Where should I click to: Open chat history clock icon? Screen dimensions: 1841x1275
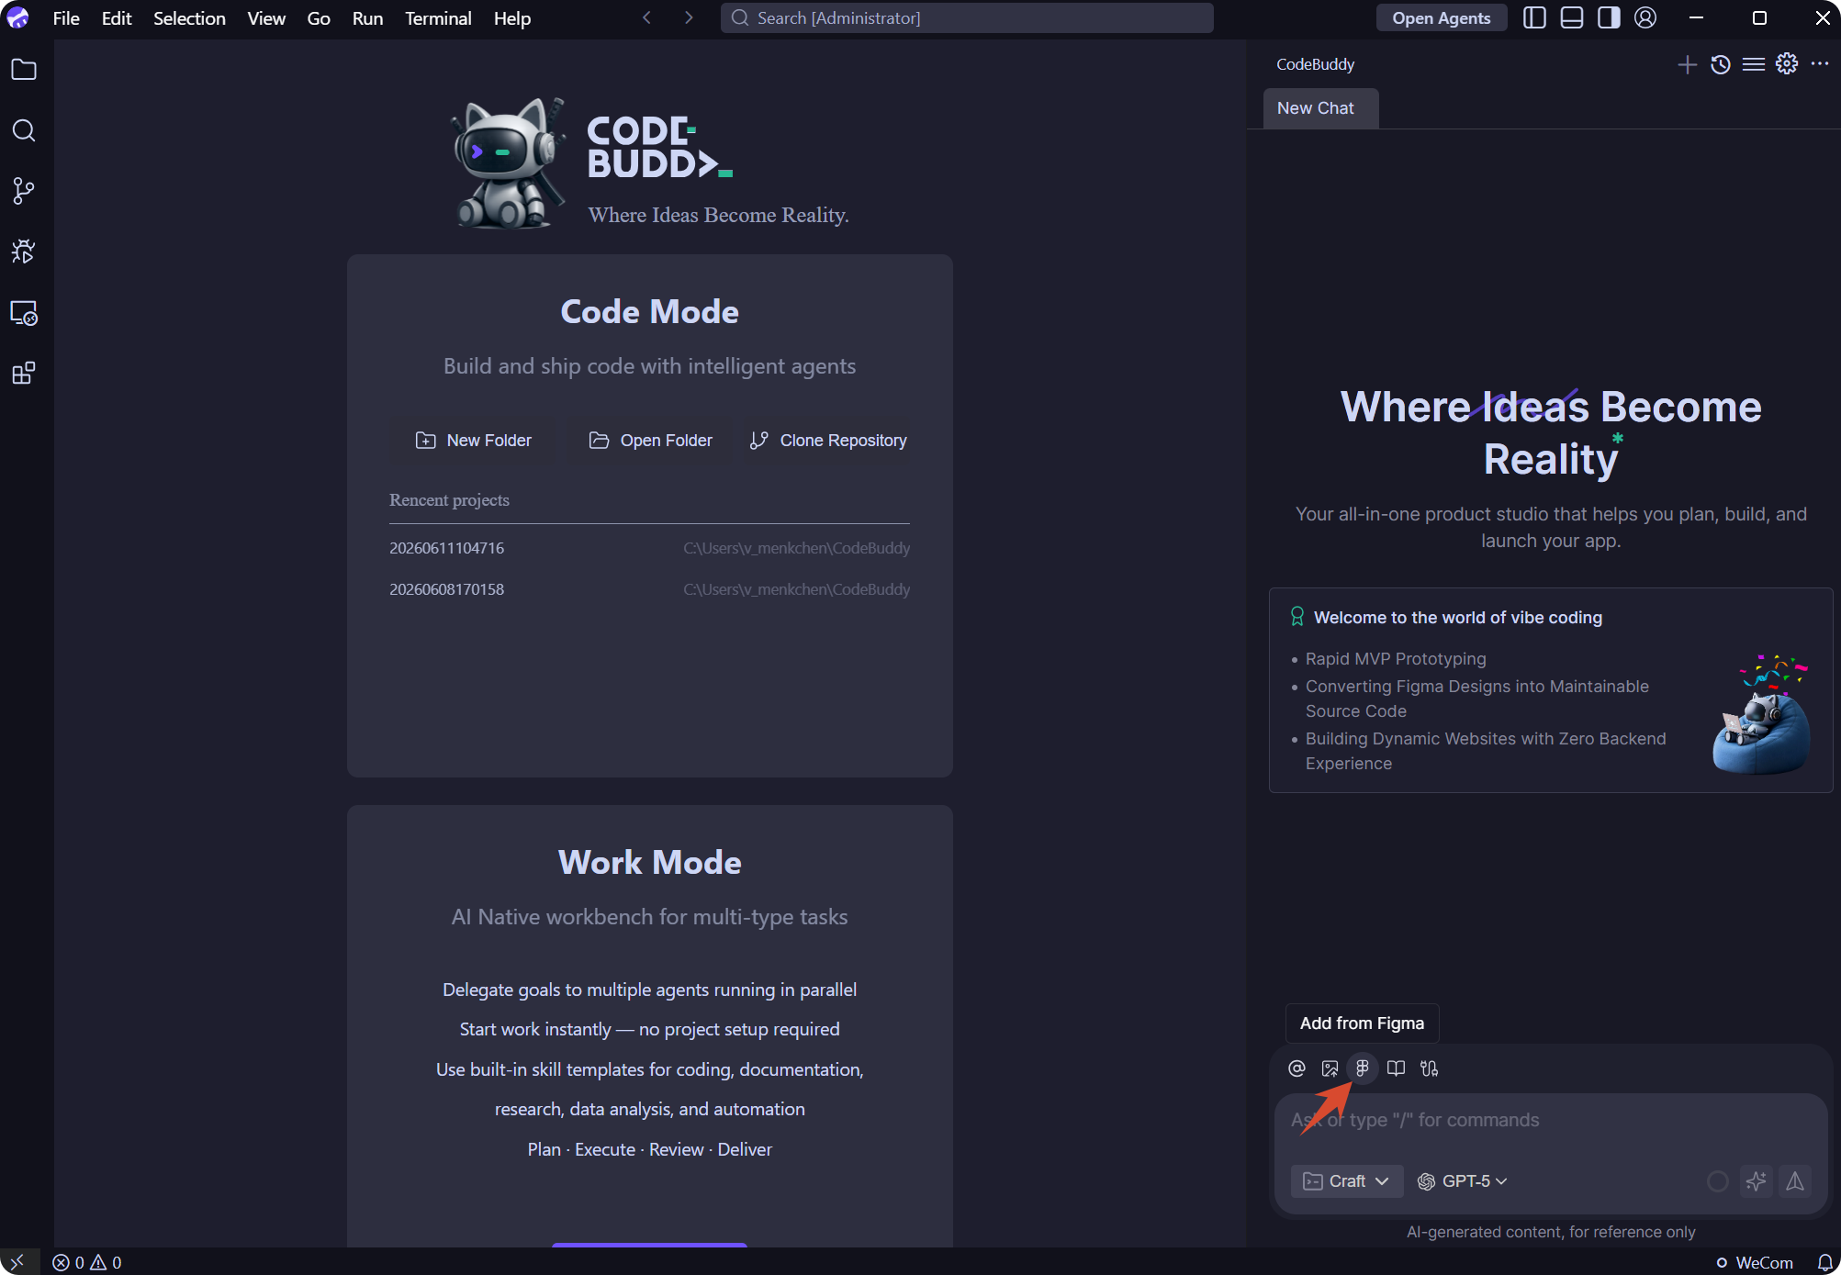1721,64
